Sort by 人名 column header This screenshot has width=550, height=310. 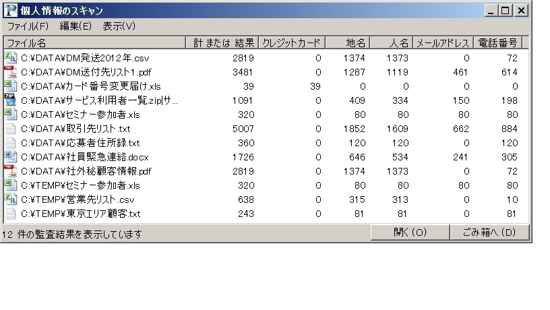point(392,42)
